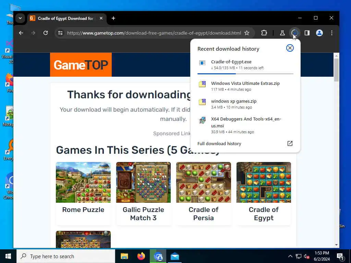Open the Rome Puzzle game thumbnail
This screenshot has width=351, height=263.
[x=83, y=182]
